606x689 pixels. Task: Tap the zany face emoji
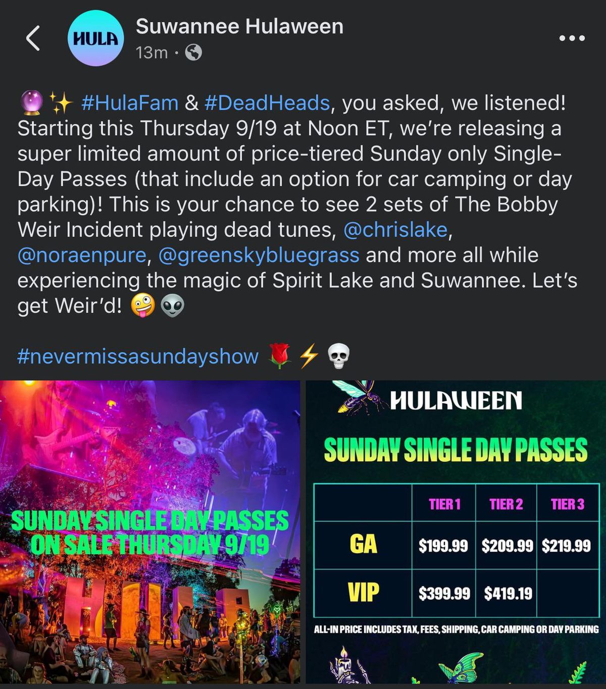point(143,306)
